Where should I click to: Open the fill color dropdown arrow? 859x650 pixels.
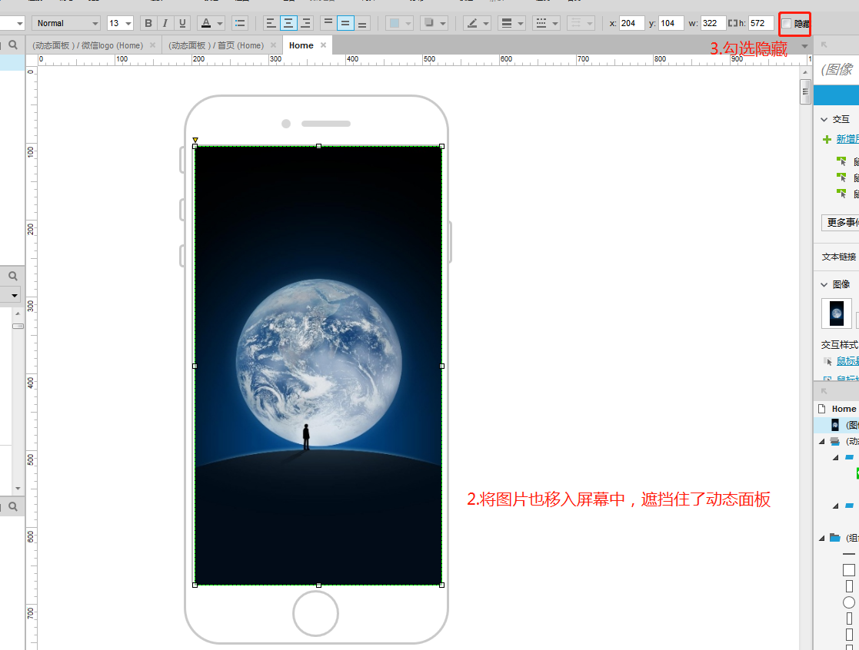[408, 24]
